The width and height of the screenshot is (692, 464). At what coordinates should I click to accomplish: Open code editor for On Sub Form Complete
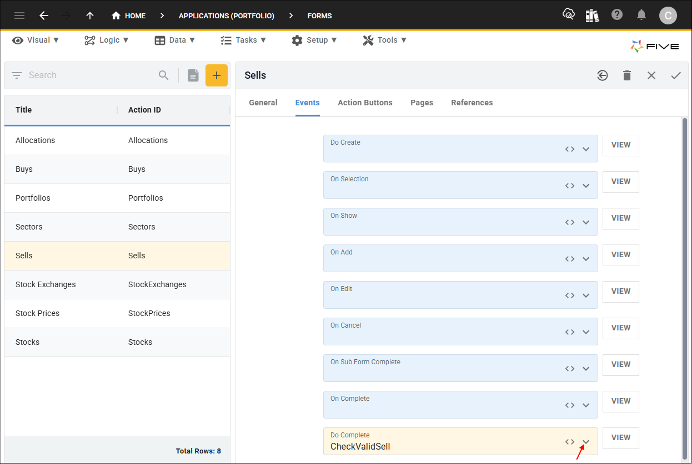[x=570, y=369]
